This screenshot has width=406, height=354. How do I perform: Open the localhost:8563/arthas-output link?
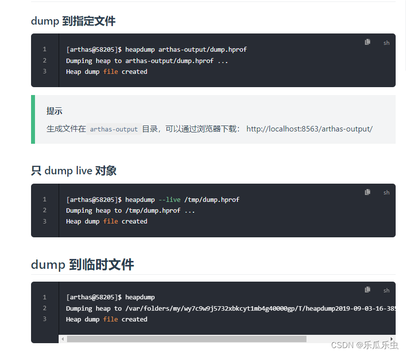[309, 129]
